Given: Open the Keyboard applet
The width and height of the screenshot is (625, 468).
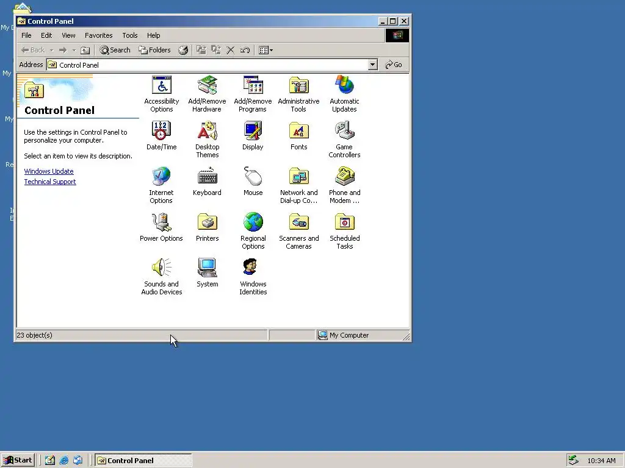Looking at the screenshot, I should tap(208, 182).
